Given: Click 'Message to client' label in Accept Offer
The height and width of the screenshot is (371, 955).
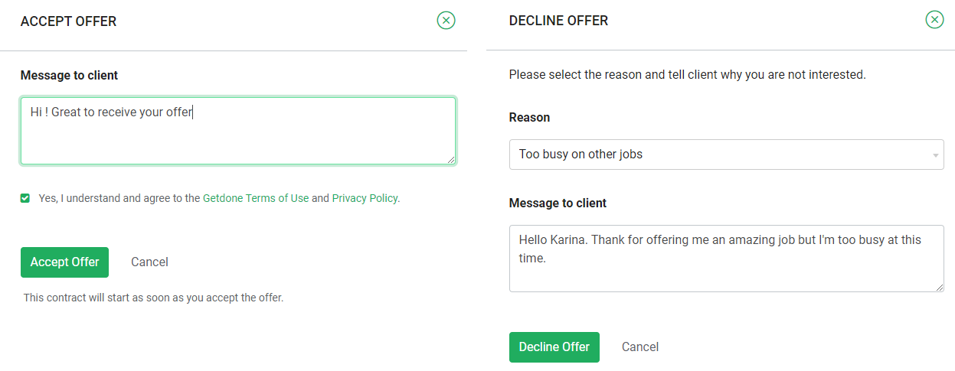Looking at the screenshot, I should coord(69,75).
